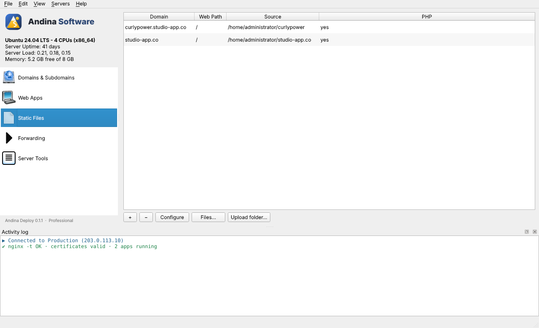Open the View menu
This screenshot has width=539, height=328.
(39, 4)
